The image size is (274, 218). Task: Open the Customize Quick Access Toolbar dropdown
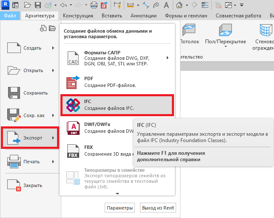pos(242,5)
